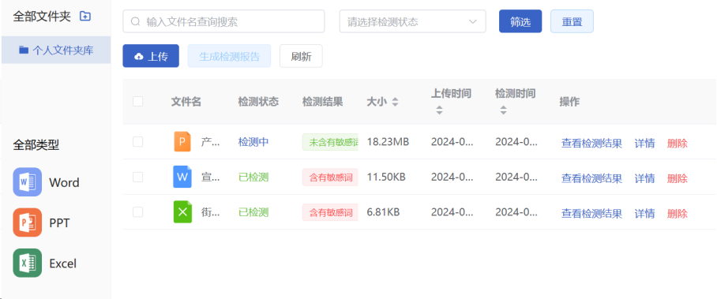Click the 未含有敏感词 result tag
Viewport: 717px width, 299px height.
pyautogui.click(x=330, y=142)
